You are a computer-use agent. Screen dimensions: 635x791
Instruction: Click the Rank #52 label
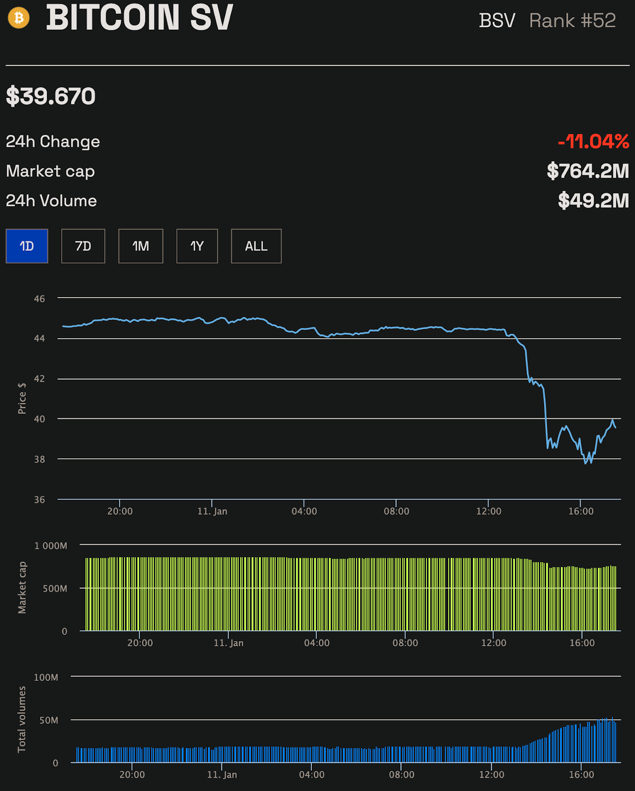(x=572, y=21)
